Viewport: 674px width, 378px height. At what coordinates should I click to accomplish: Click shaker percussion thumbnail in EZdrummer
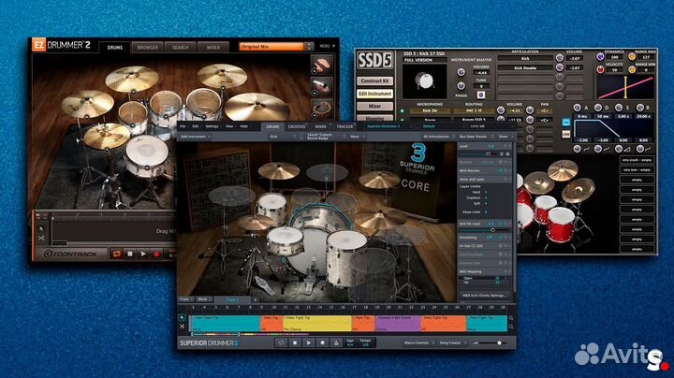pos(321,87)
